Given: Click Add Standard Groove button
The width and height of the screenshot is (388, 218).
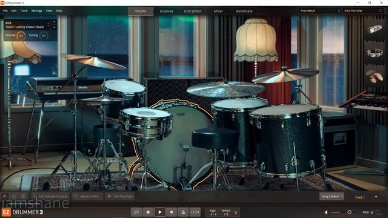Looking at the screenshot, I should pyautogui.click(x=51, y=196).
